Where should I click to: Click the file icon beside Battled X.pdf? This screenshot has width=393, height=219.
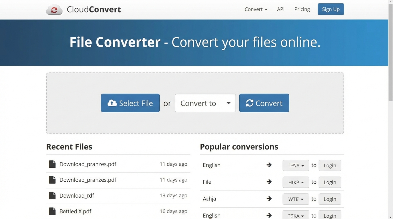tap(52, 211)
